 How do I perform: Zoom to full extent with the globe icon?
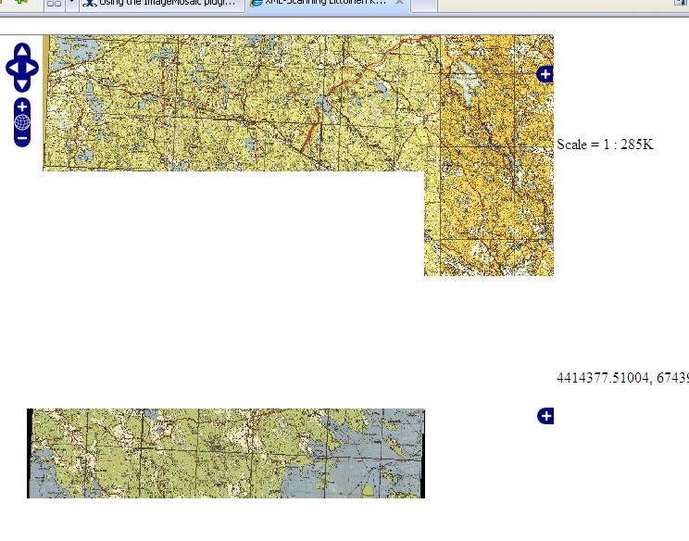(22, 122)
